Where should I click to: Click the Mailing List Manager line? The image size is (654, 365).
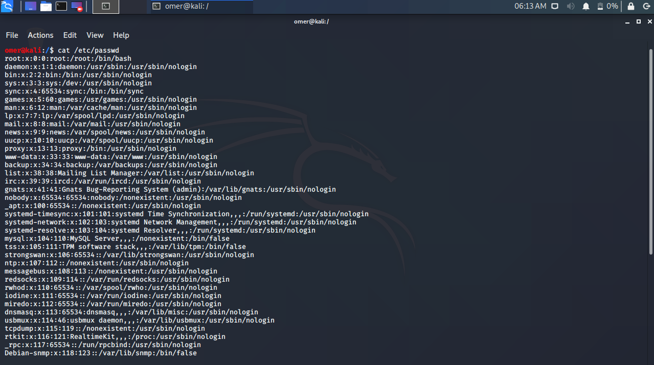[x=129, y=173]
